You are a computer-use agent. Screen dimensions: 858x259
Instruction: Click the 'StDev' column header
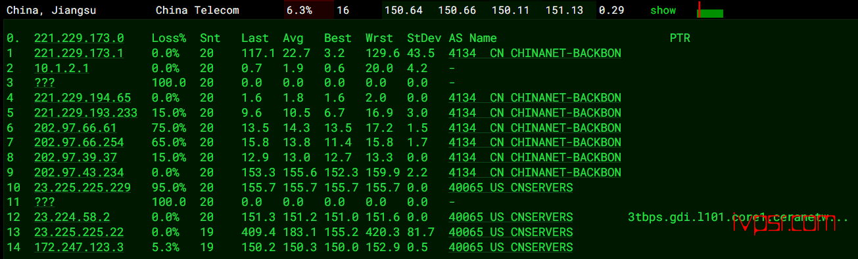click(424, 38)
